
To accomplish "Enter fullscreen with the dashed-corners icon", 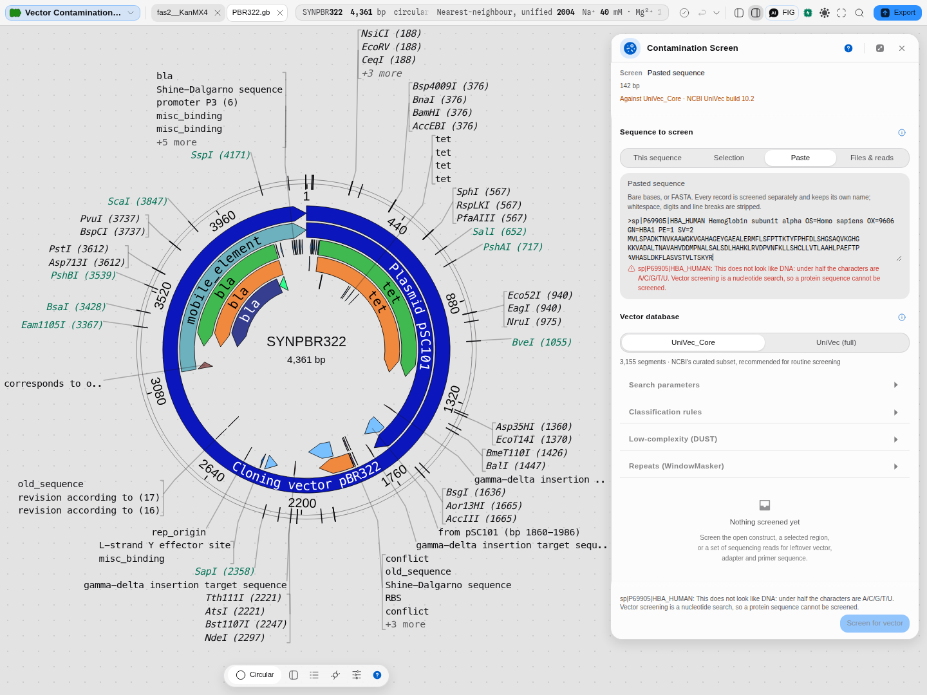I will 841,13.
